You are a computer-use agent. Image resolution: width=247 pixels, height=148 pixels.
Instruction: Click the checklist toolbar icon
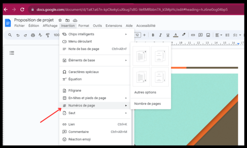click(235, 35)
